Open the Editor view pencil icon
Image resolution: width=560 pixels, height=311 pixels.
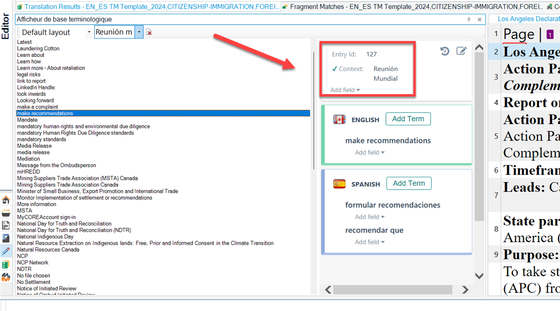(6, 251)
